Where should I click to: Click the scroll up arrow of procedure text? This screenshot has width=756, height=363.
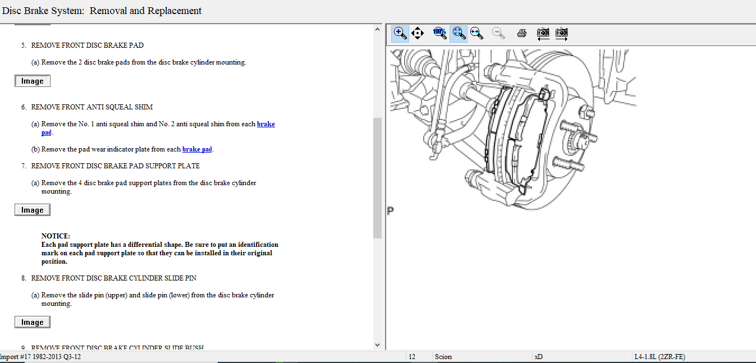coord(377,29)
